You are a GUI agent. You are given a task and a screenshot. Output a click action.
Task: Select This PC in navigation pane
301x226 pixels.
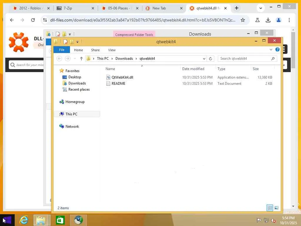tap(77, 114)
